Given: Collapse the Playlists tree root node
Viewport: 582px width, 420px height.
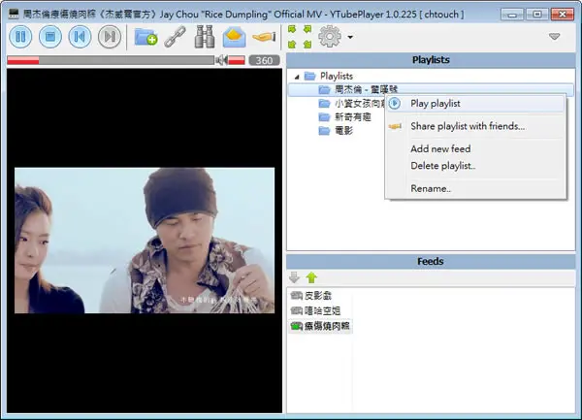Looking at the screenshot, I should pyautogui.click(x=297, y=77).
